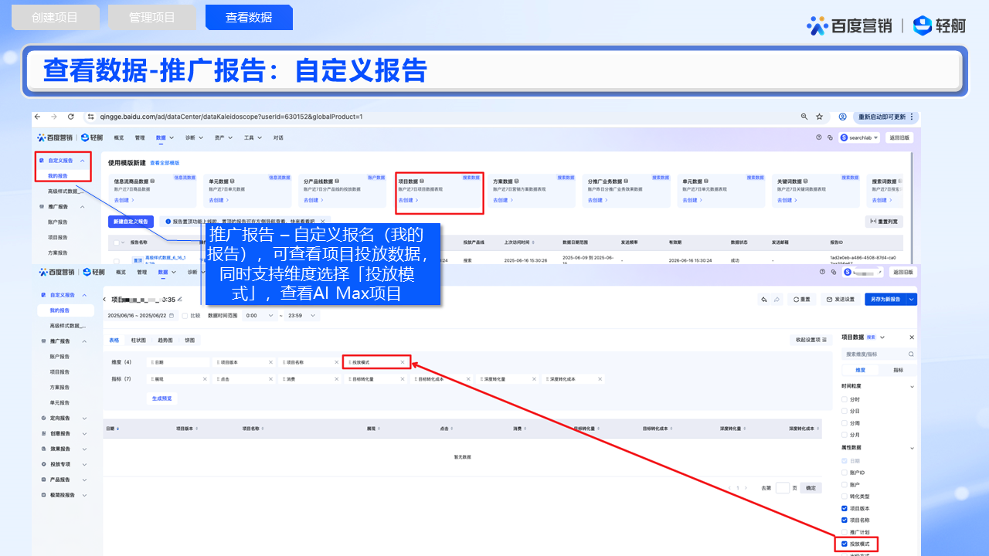
Task: Check the 分月 time granularity
Action: coord(845,435)
